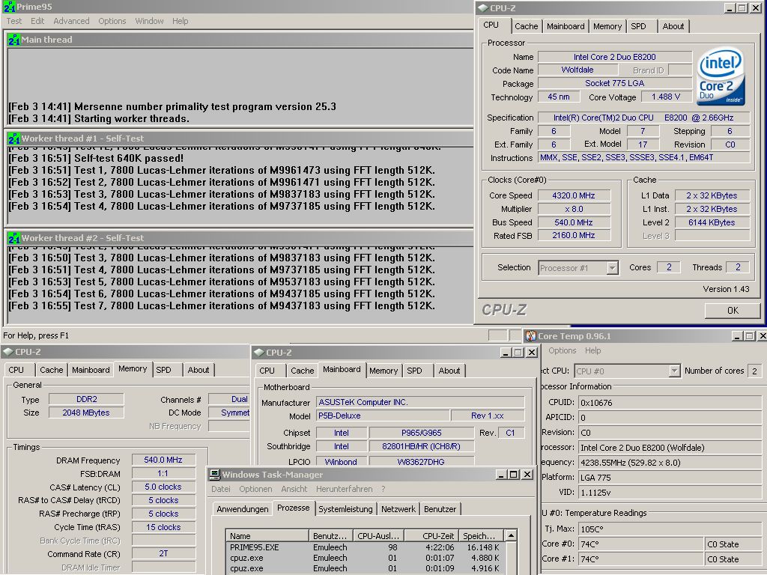The image size is (767, 575).
Task: Click the CPU-Z Mainboard window title icon
Action: (258, 352)
